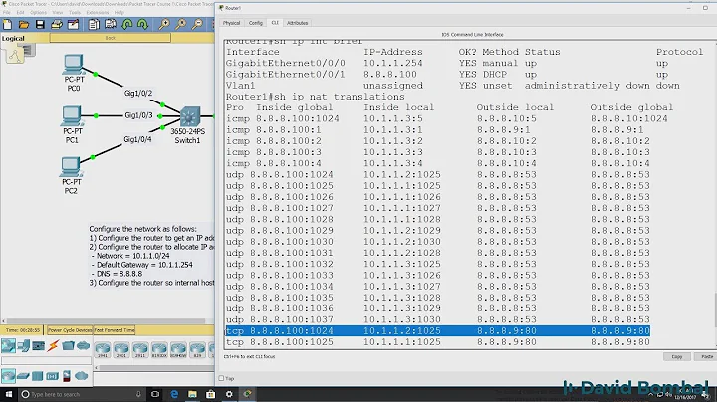The image size is (717, 402).
Task: Select Switches subcategory icon
Action: (x=23, y=376)
